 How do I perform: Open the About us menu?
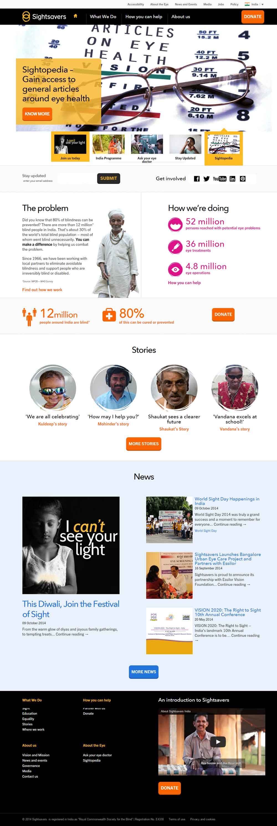[181, 17]
